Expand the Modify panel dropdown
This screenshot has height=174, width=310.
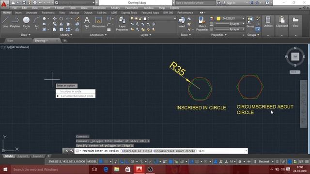pyautogui.click(x=66, y=35)
